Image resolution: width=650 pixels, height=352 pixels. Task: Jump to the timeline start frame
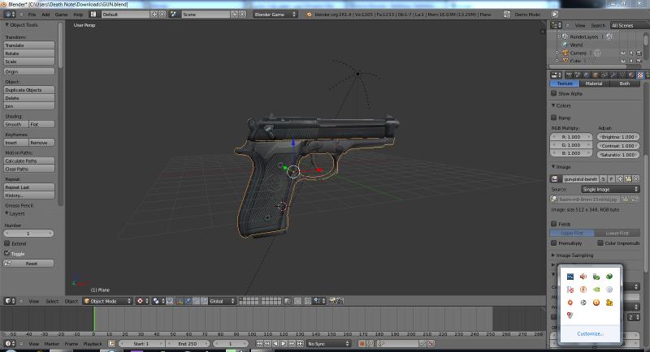[x=259, y=343]
